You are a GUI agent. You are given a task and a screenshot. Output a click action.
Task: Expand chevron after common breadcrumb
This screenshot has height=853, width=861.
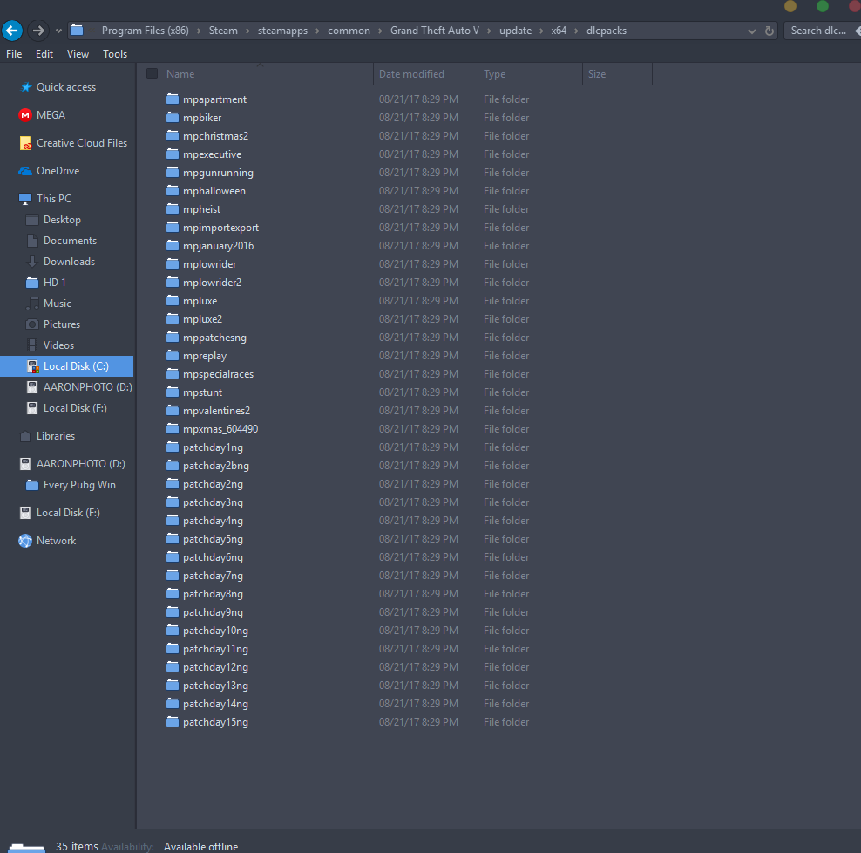[x=380, y=31]
